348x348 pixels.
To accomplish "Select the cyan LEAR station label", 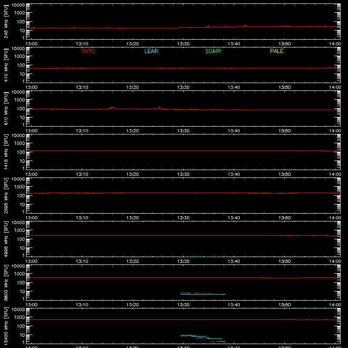I will point(151,51).
